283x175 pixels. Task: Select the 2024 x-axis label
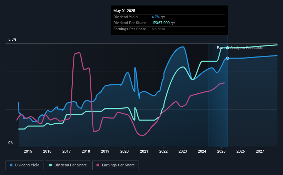coord(202,151)
